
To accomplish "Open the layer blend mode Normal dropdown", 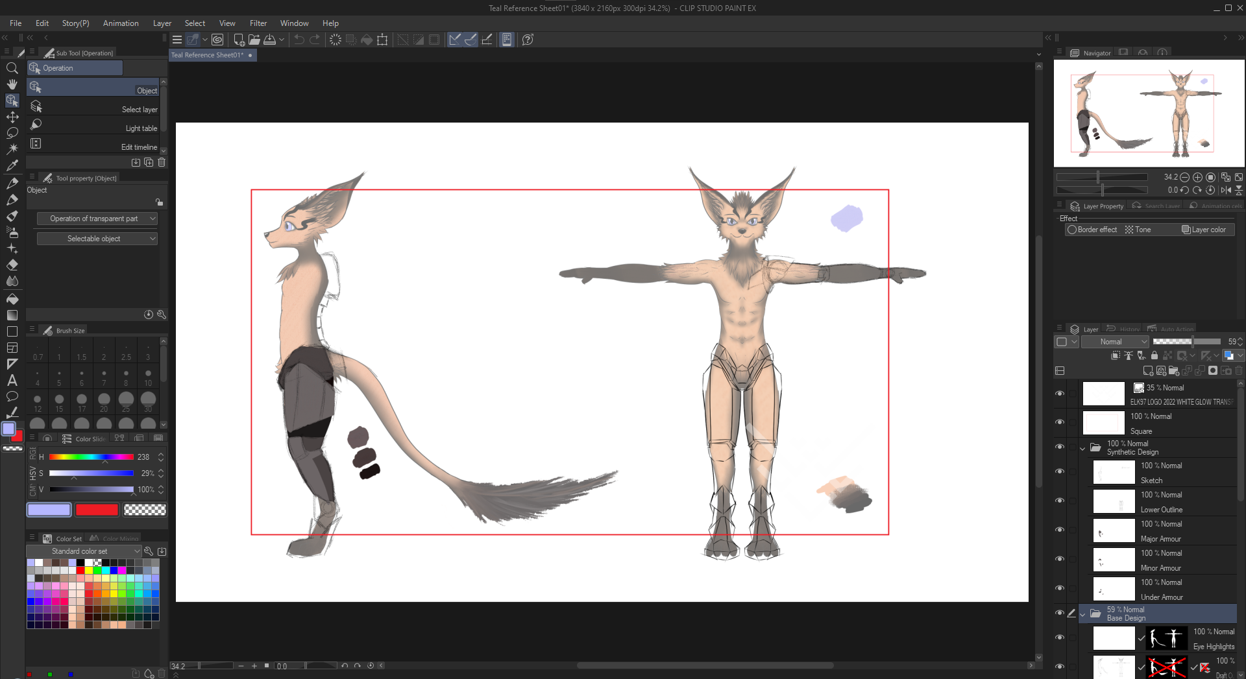I will coord(1115,342).
